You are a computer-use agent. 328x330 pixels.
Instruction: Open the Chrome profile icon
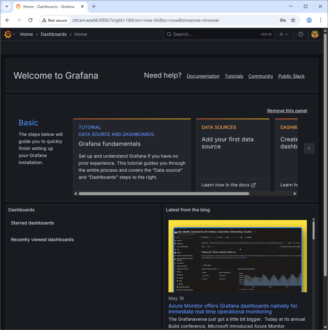click(x=309, y=20)
